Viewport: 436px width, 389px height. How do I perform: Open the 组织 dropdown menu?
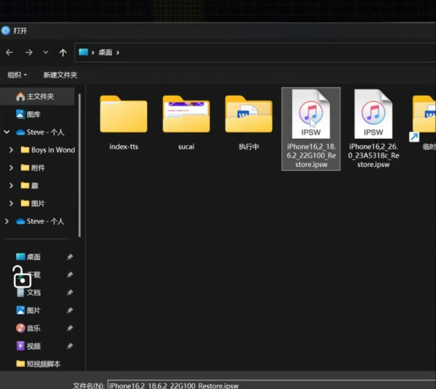pos(17,75)
